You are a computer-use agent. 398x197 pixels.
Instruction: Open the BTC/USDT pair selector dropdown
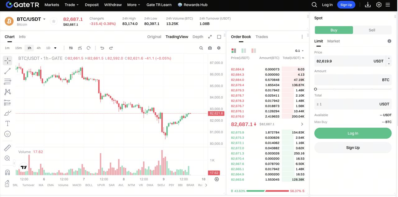pos(44,19)
